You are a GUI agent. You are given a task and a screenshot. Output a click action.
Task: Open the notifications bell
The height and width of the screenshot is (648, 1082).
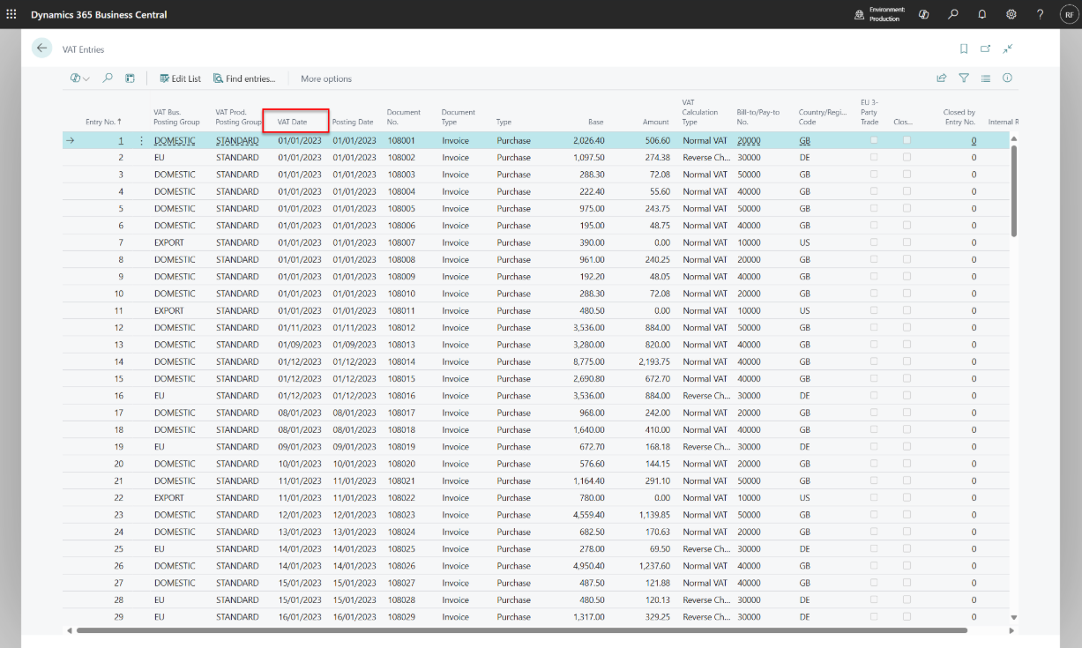pyautogui.click(x=982, y=14)
